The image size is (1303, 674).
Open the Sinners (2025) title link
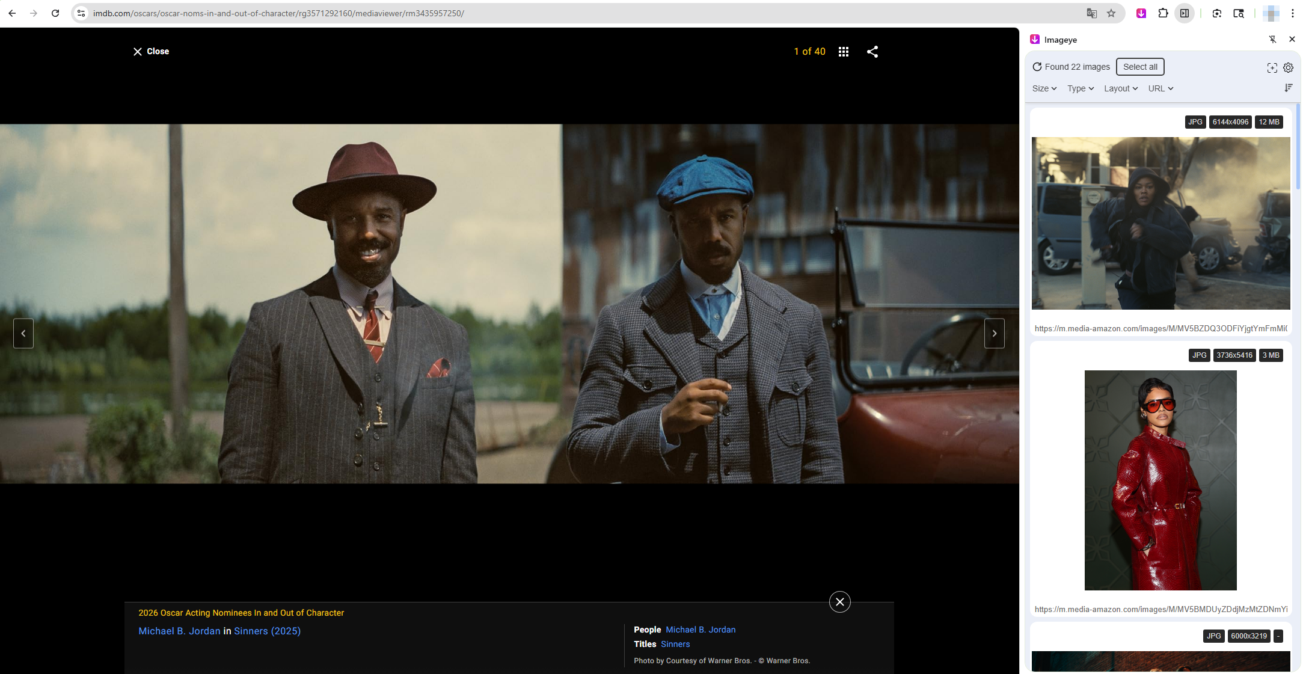tap(266, 631)
